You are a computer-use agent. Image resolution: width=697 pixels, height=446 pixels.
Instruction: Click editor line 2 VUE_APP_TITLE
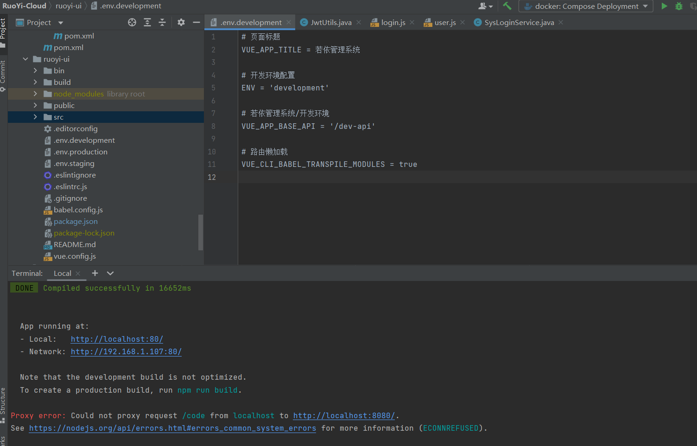pyautogui.click(x=300, y=50)
